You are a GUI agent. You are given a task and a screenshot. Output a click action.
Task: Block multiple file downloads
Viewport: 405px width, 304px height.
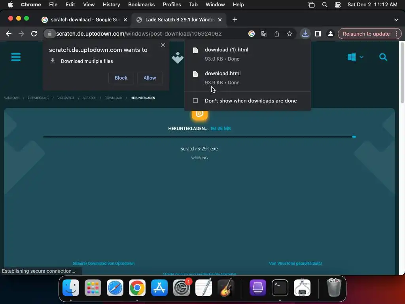click(121, 78)
